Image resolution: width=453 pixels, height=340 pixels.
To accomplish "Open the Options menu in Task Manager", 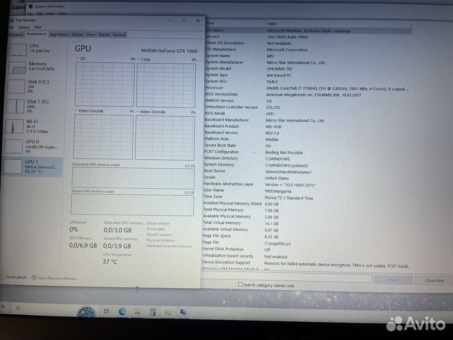I will pyautogui.click(x=24, y=27).
